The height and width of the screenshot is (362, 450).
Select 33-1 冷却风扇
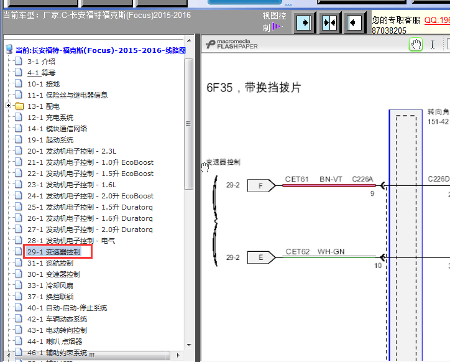50,285
